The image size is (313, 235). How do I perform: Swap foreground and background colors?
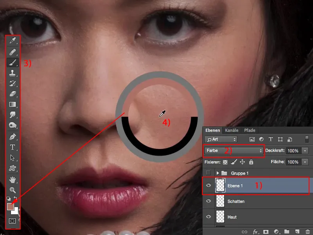click(x=16, y=198)
